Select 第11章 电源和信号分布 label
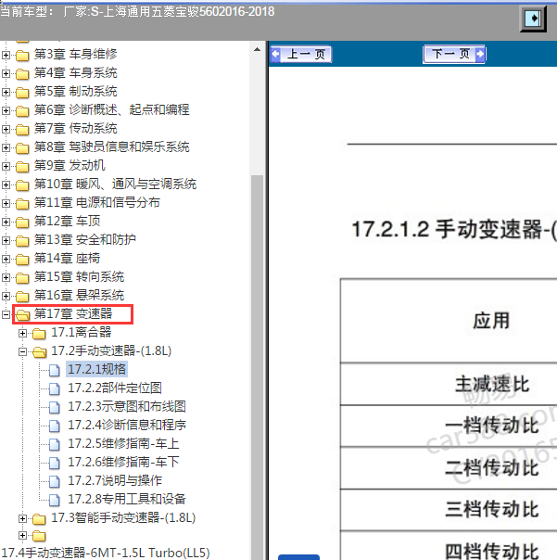Image resolution: width=557 pixels, height=560 pixels. (x=96, y=203)
